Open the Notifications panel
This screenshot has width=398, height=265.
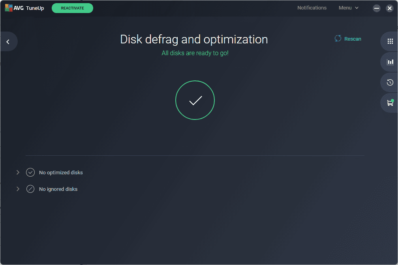click(x=312, y=8)
